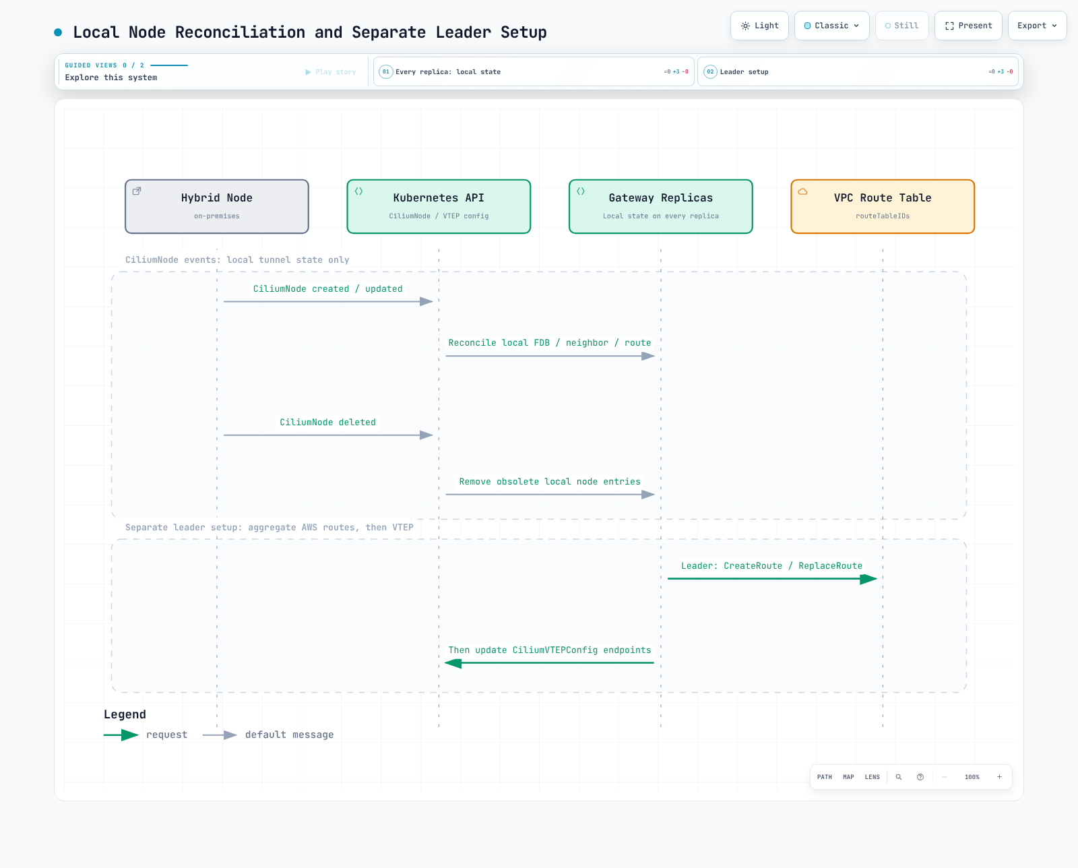Click 'Then update CiliumVTEPConfig endpoints' label
The height and width of the screenshot is (868, 1078).
(x=550, y=650)
